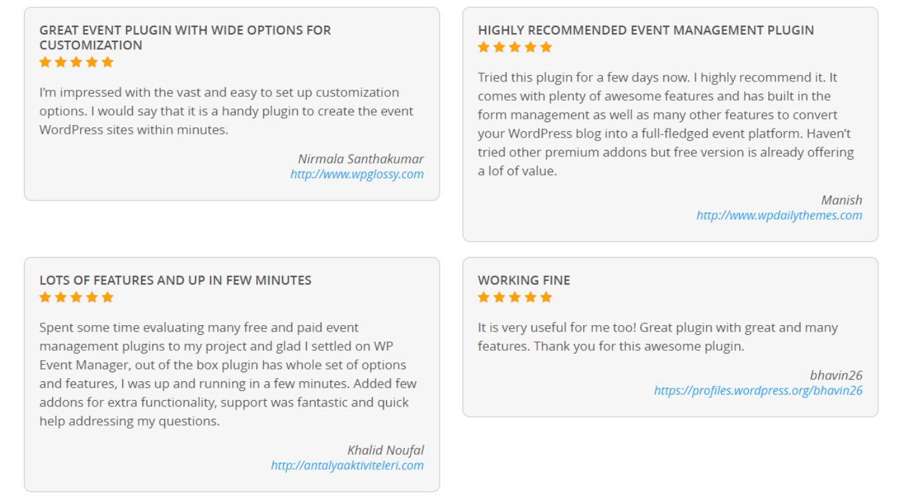Open the wpglossy.com link
The width and height of the screenshot is (904, 497).
click(x=357, y=174)
